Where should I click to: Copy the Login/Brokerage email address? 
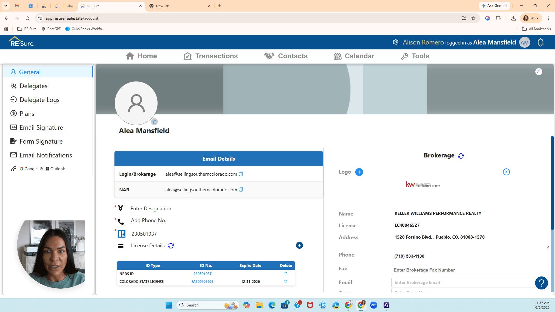tap(241, 174)
